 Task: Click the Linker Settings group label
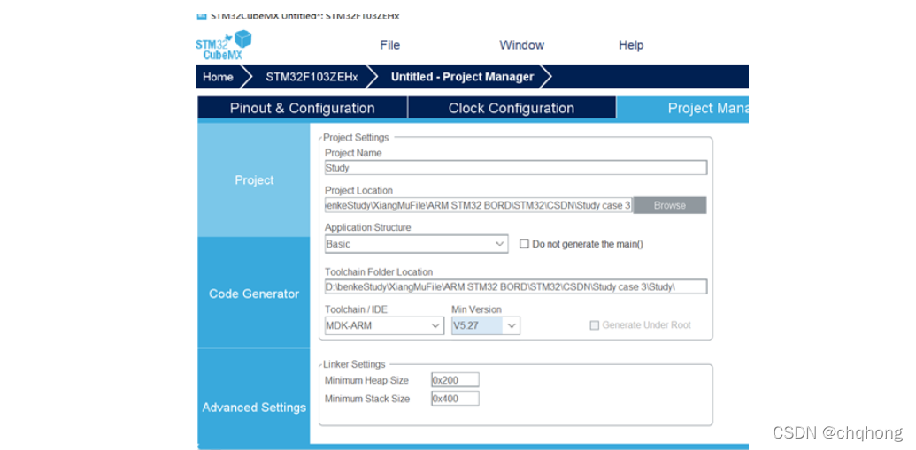tap(354, 364)
